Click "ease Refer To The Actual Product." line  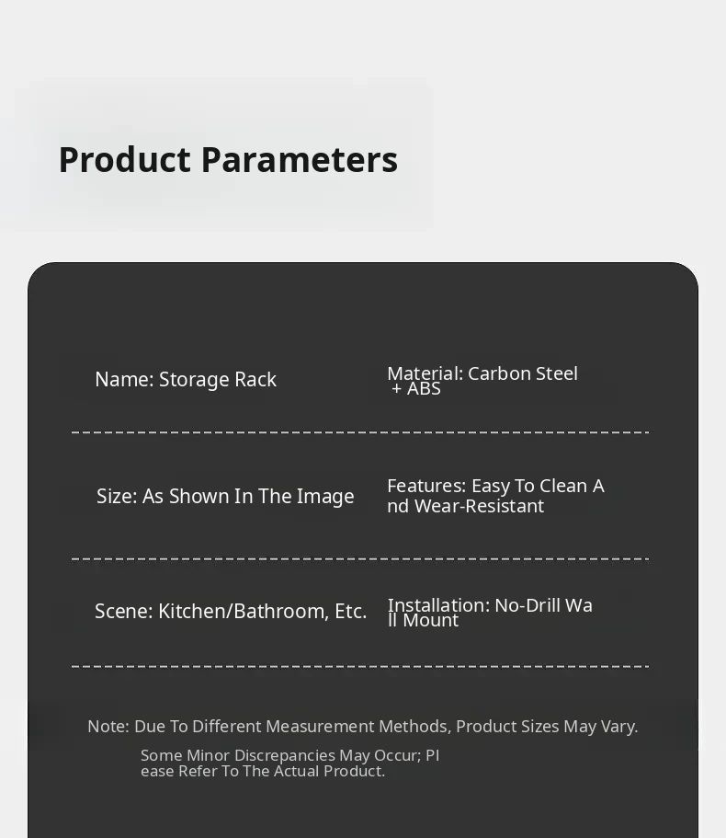tap(263, 772)
